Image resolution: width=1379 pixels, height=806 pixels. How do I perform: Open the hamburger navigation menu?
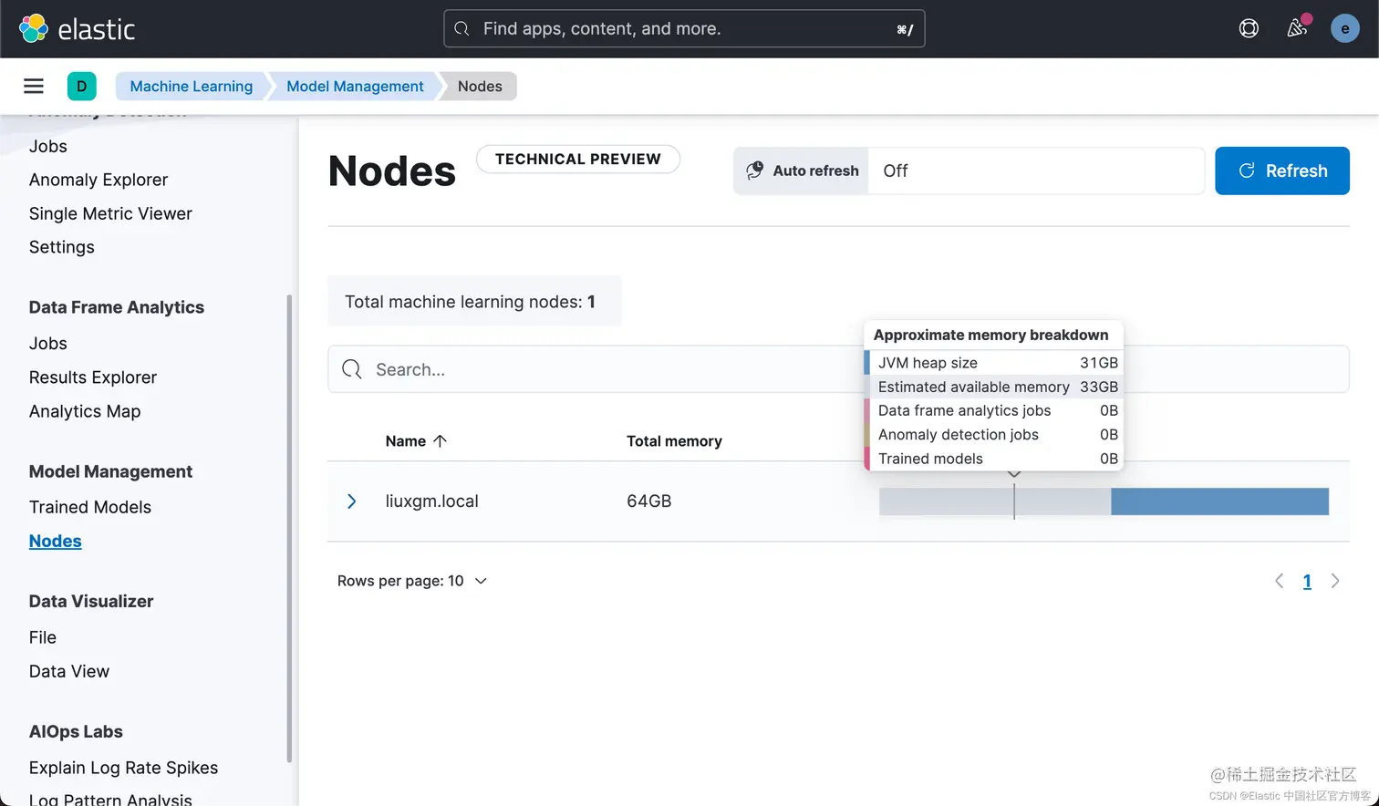pyautogui.click(x=34, y=86)
